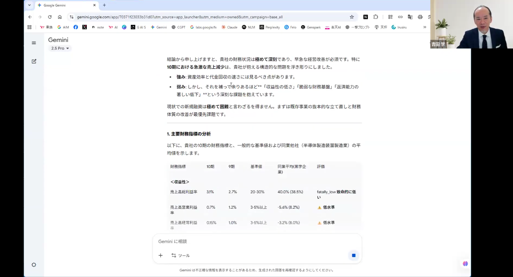Click the print icon in browser toolbar
The width and height of the screenshot is (513, 277).
[x=420, y=17]
